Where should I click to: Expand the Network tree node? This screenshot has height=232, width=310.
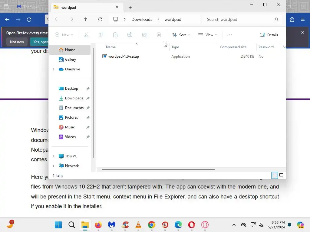(53, 166)
